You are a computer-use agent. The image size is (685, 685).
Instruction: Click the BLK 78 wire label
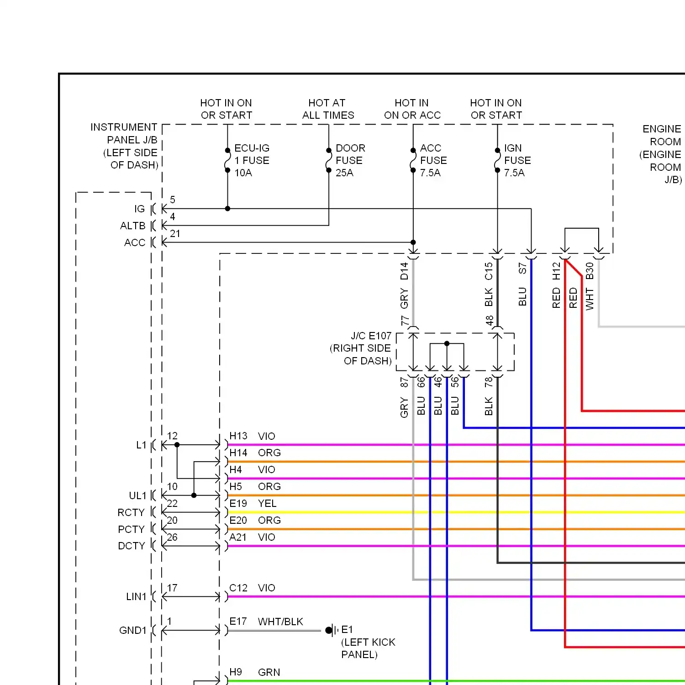[489, 396]
